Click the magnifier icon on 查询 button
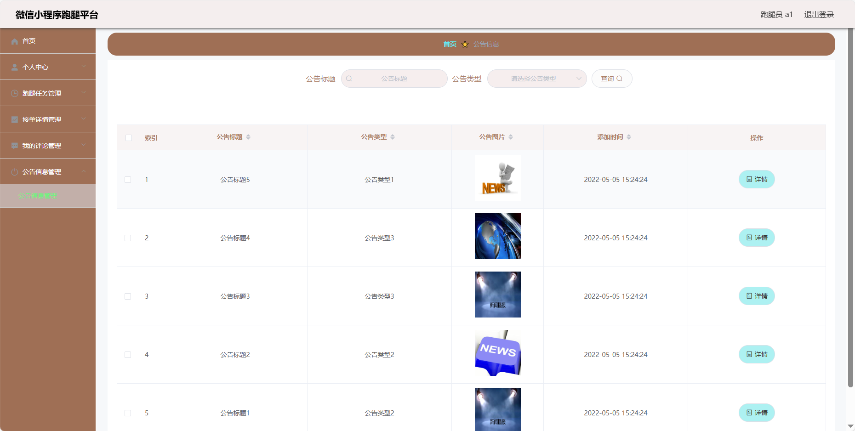Image resolution: width=855 pixels, height=431 pixels. click(x=619, y=79)
